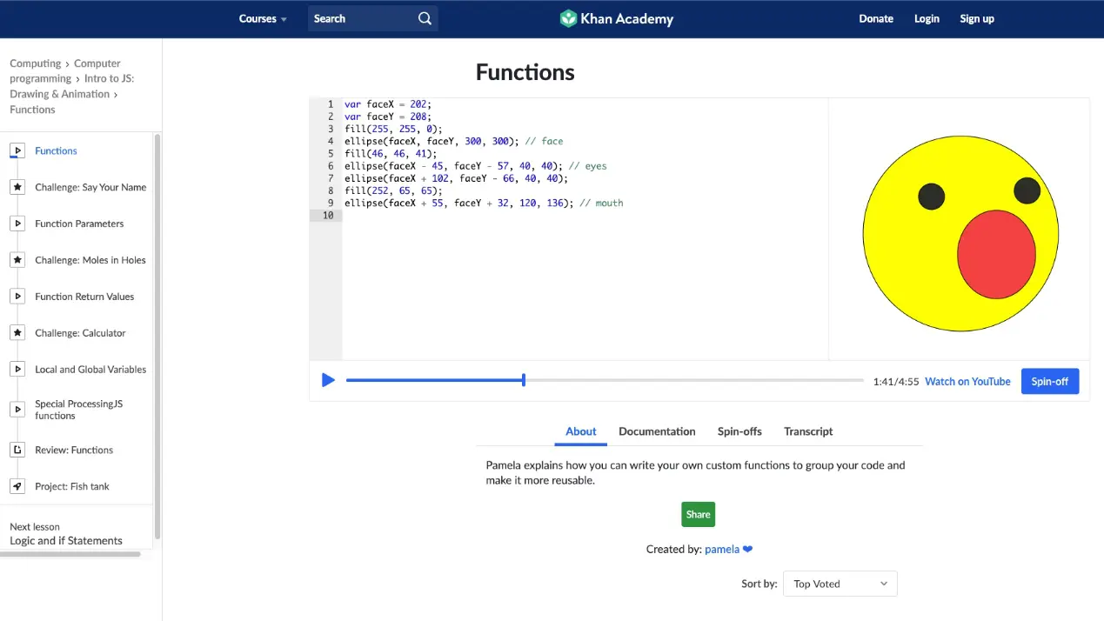Click code line 4 with '// face' comment
This screenshot has width=1104, height=621.
click(x=453, y=141)
